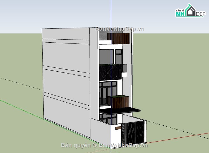The image size is (209, 153).
Task: Select the large gray side wall
Action: coord(67,78)
